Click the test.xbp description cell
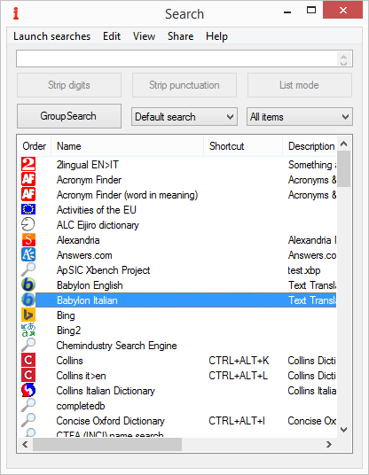The height and width of the screenshot is (475, 369). (304, 270)
